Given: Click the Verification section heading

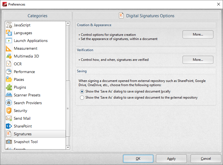Looking at the screenshot, I should click(x=85, y=50).
